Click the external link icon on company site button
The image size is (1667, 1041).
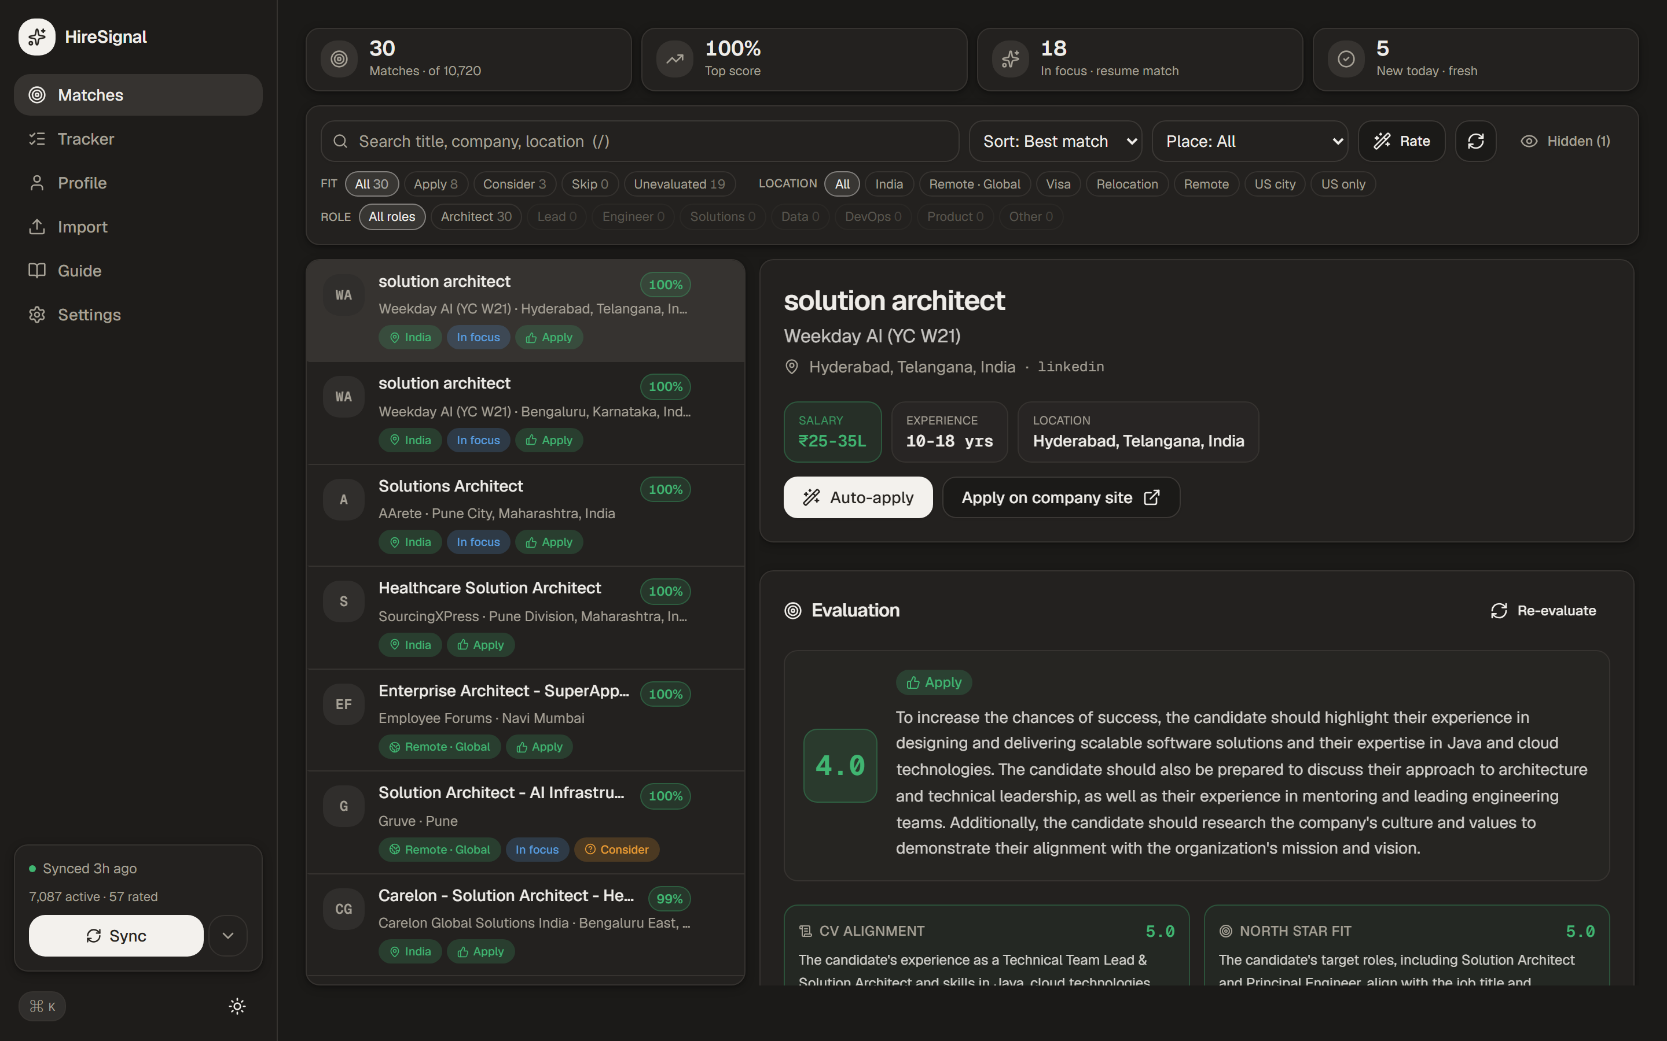pyautogui.click(x=1151, y=498)
